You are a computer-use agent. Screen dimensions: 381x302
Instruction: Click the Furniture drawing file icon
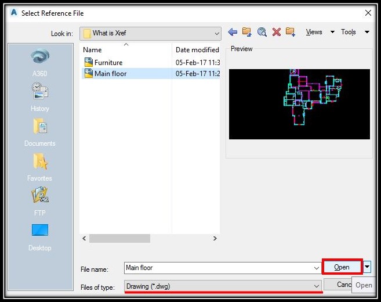pyautogui.click(x=89, y=62)
